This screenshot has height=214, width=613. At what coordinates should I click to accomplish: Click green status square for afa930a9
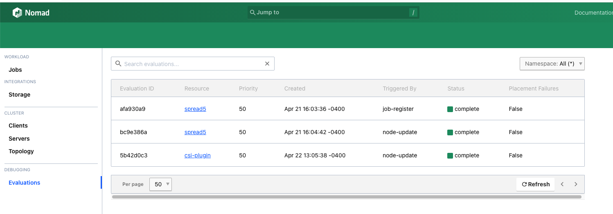pos(450,109)
